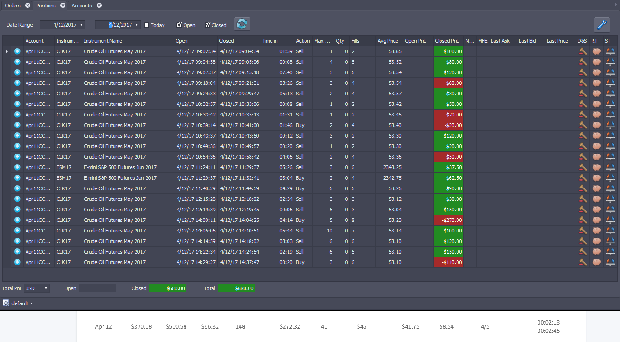Open settings with the wrench icon

pos(602,24)
